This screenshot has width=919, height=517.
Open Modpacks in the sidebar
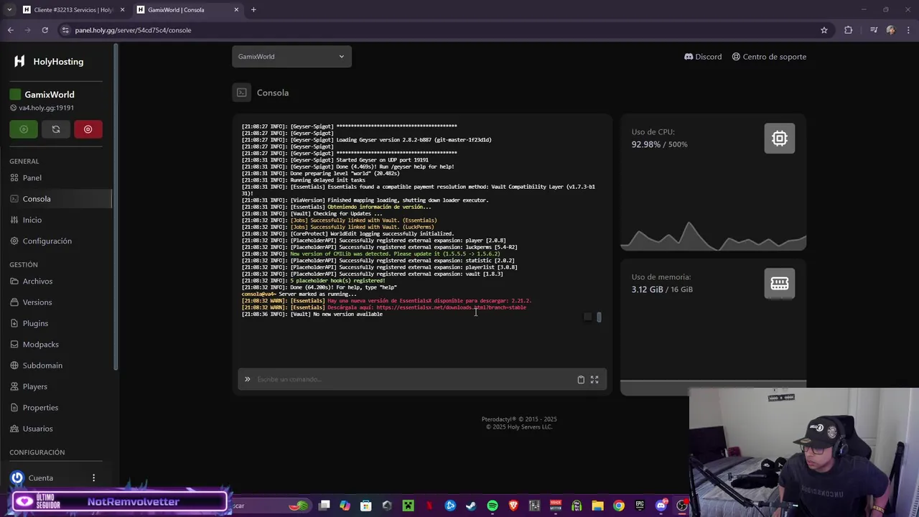tap(40, 345)
